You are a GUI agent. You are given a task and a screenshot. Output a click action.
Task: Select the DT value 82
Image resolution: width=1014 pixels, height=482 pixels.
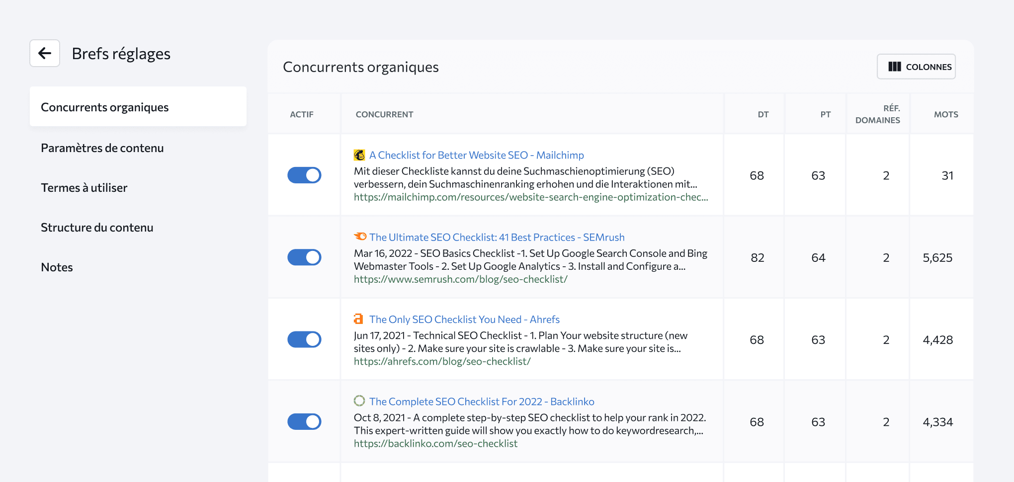[x=757, y=257]
